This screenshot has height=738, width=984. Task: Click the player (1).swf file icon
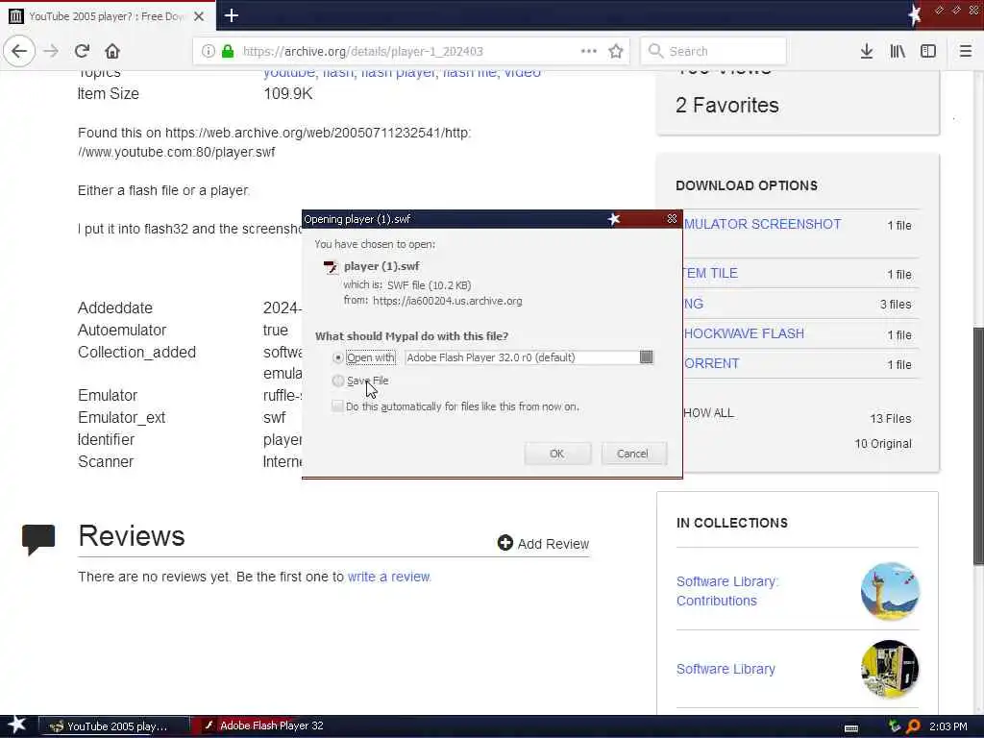coord(331,267)
